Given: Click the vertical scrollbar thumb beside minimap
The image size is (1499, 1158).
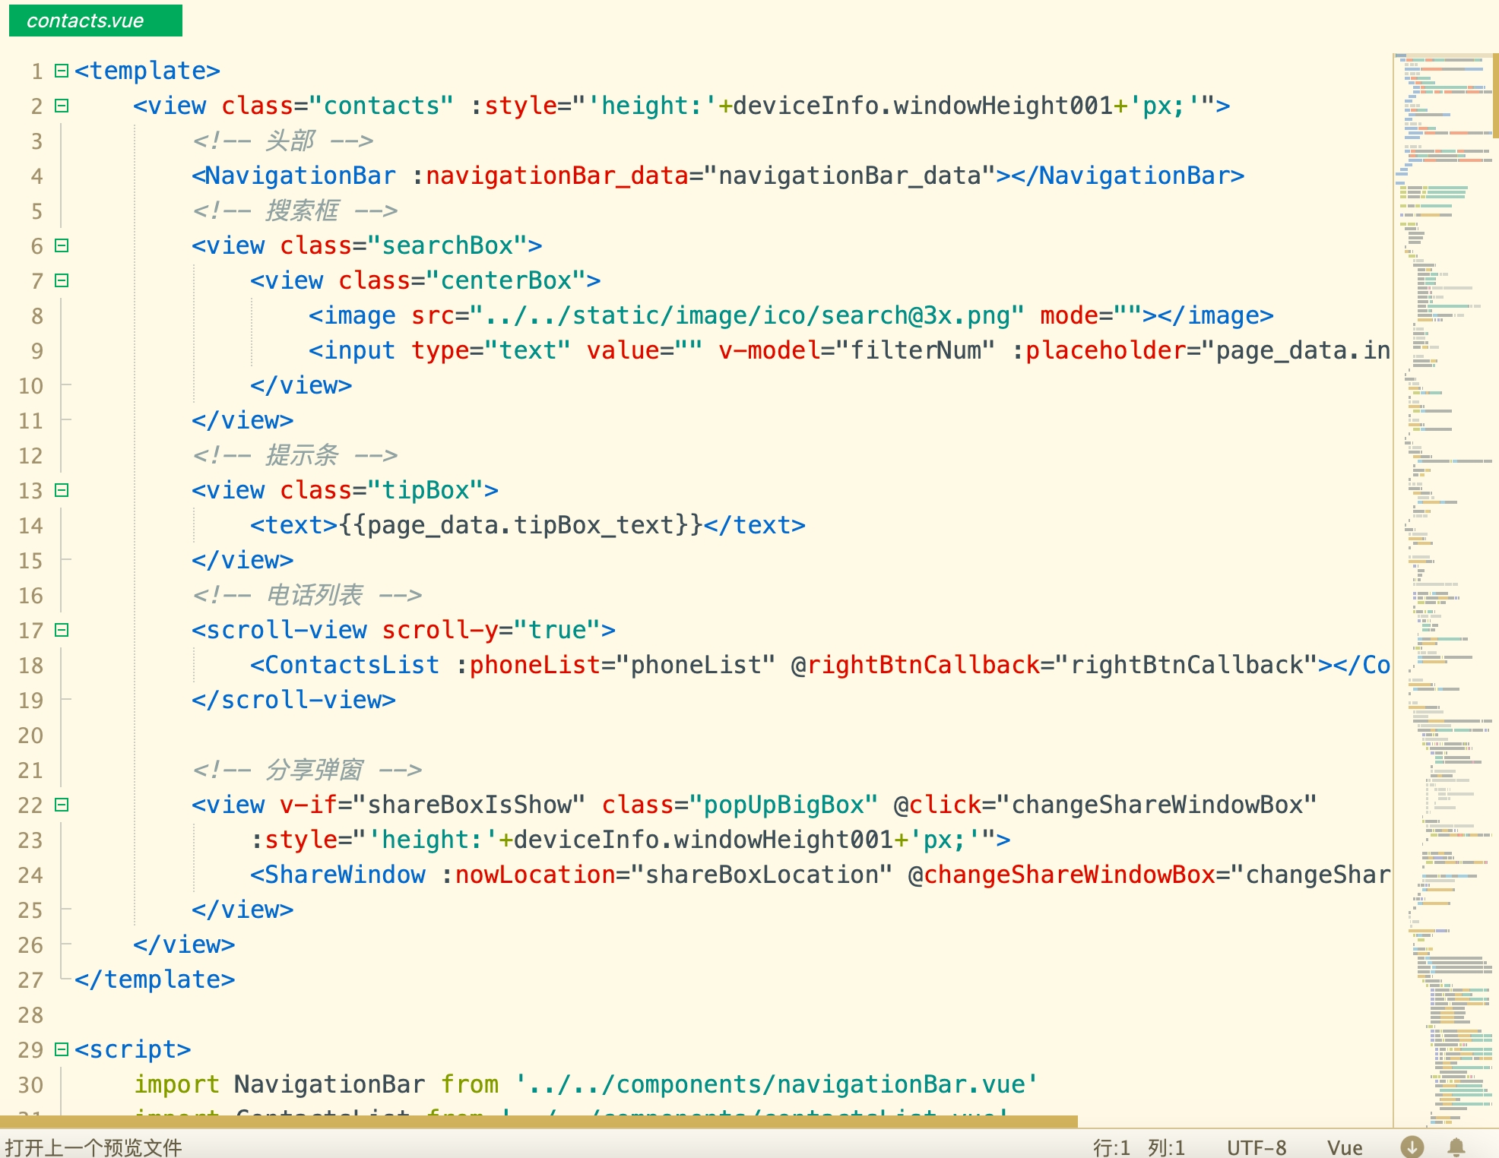Looking at the screenshot, I should coord(1495,95).
